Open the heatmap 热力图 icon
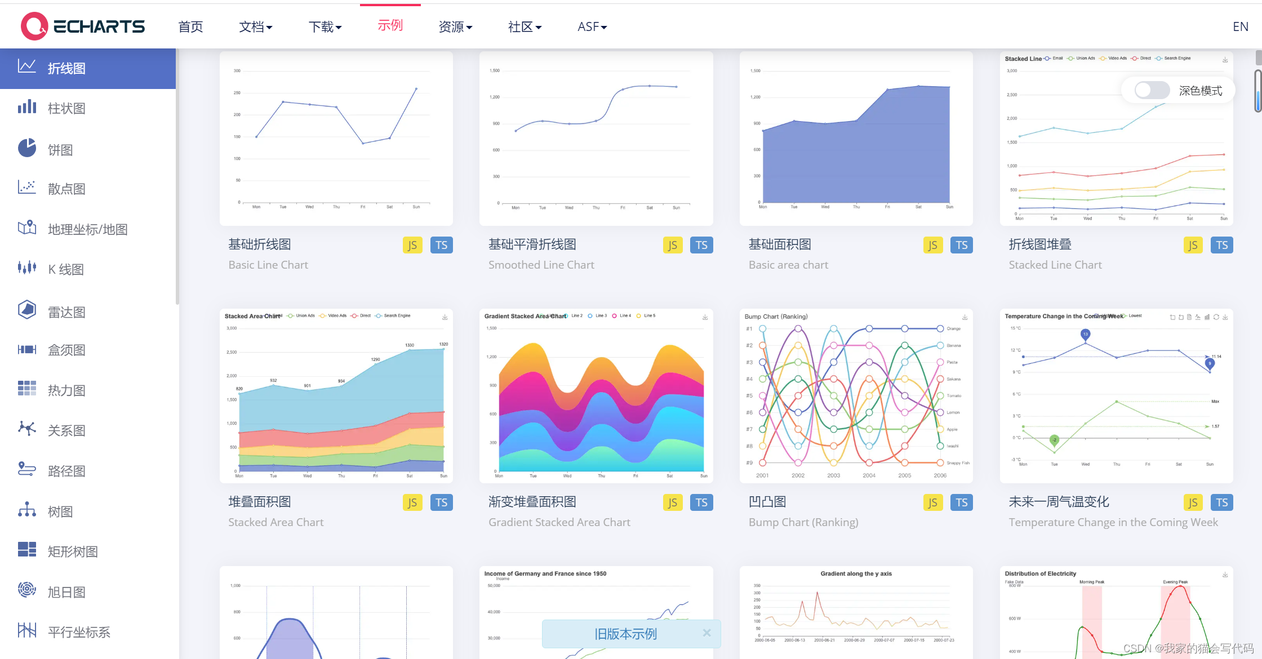 pyautogui.click(x=26, y=388)
